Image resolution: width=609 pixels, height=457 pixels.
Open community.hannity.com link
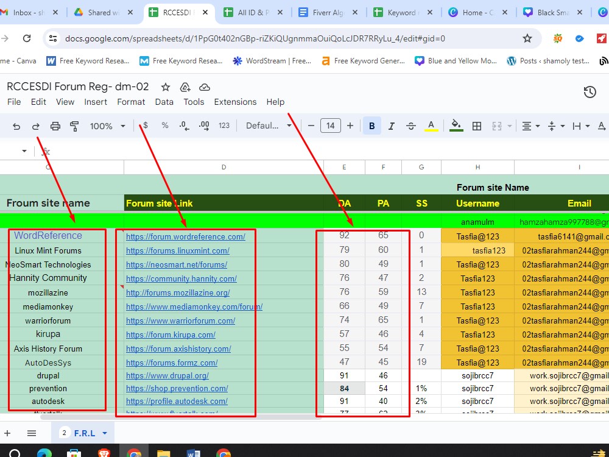pos(181,278)
